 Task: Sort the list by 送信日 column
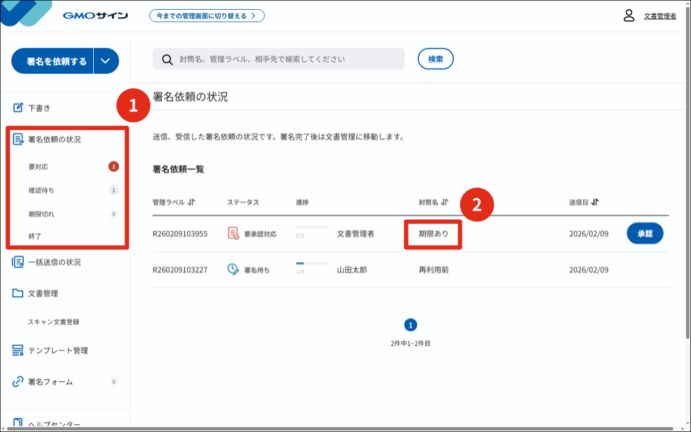(x=595, y=203)
